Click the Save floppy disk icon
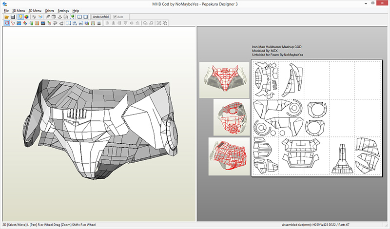 coord(13,17)
